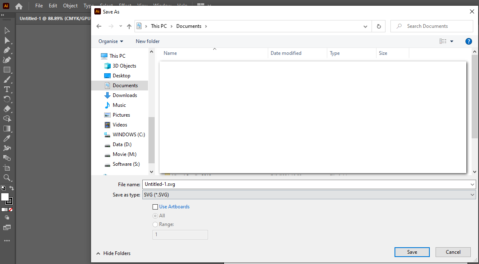
Task: Select the Type tool
Action: coord(7,89)
